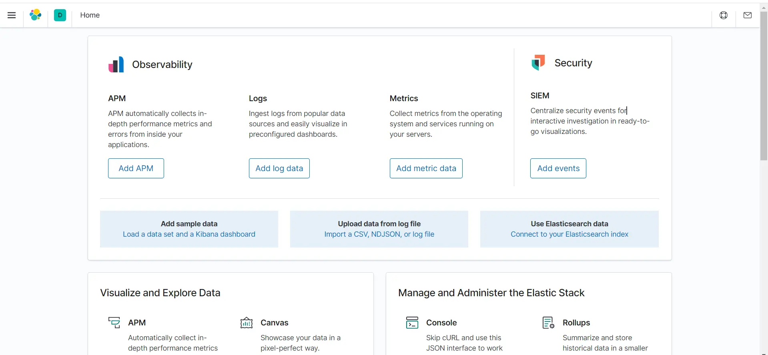Open the hamburger navigation menu
This screenshot has height=355, width=768.
tap(12, 15)
